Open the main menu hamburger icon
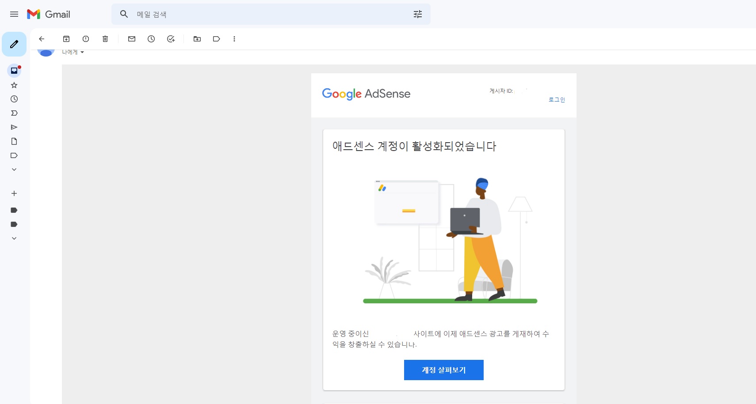Image resolution: width=756 pixels, height=404 pixels. point(14,14)
